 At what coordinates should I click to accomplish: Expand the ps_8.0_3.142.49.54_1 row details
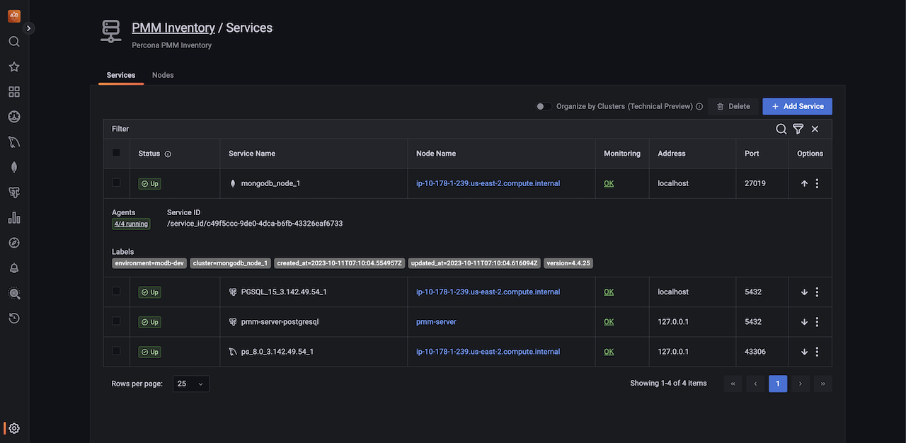(x=804, y=352)
